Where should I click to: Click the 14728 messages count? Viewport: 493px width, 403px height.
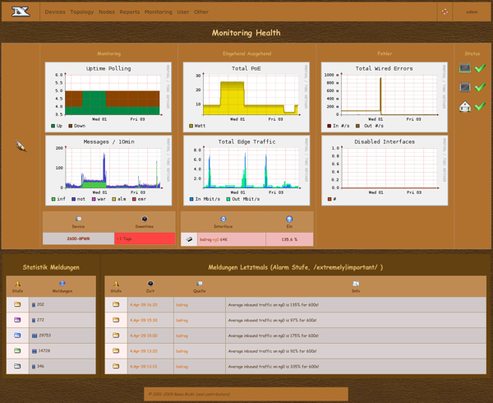click(x=44, y=351)
